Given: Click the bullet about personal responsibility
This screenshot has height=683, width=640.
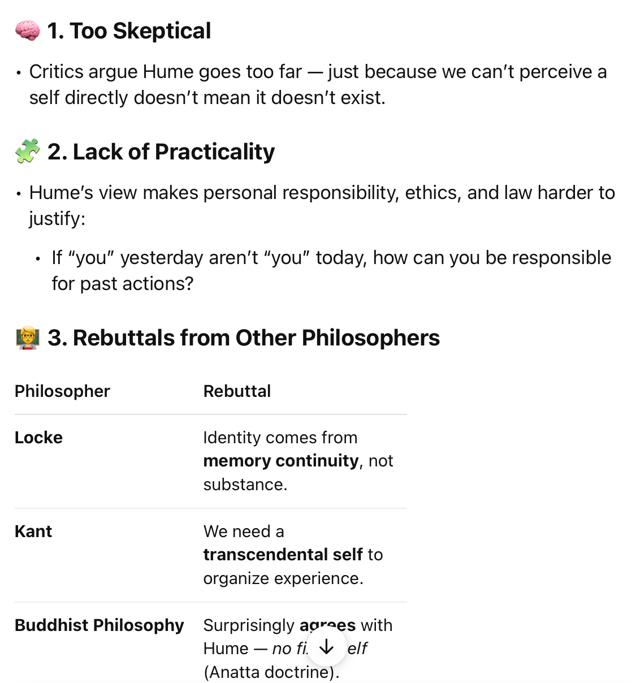Looking at the screenshot, I should pyautogui.click(x=322, y=205).
